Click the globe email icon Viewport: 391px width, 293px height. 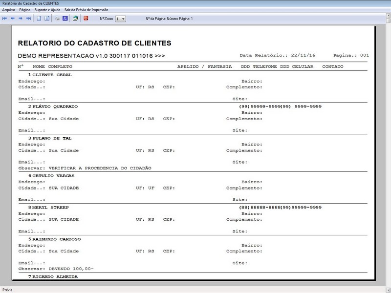[75, 19]
